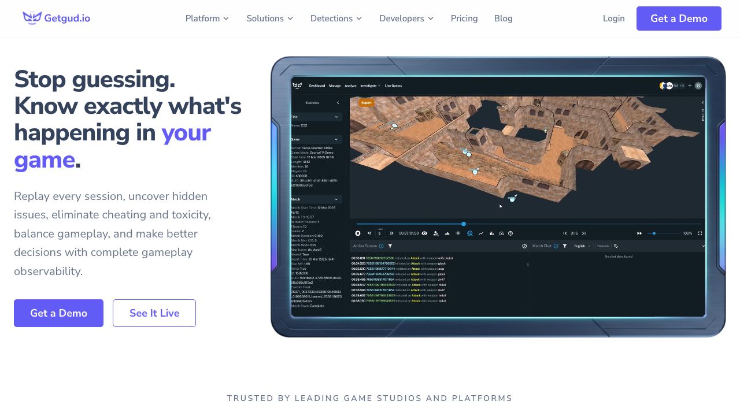
Task: Open the Blog link in the header
Action: pos(504,18)
